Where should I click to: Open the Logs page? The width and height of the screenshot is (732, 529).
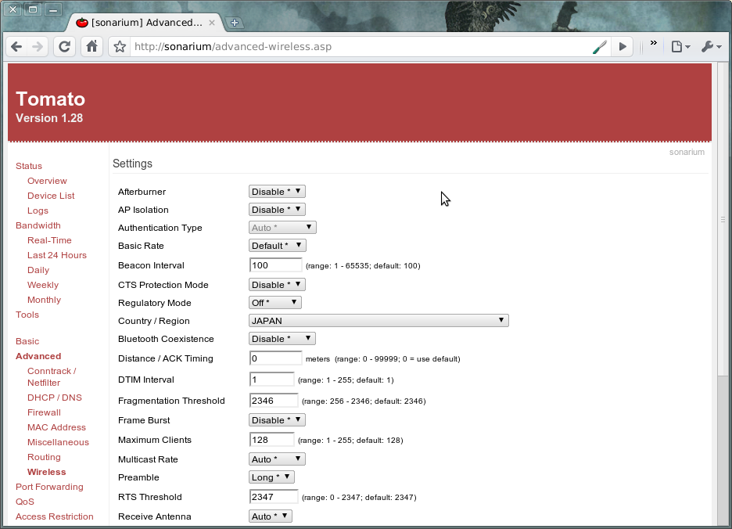[x=38, y=211]
